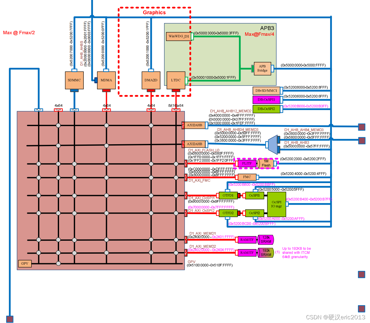
Task: Select the GPV block in the matrix
Action: pyautogui.click(x=25, y=264)
